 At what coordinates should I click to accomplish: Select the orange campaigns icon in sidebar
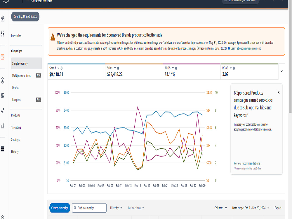tap(3, 57)
